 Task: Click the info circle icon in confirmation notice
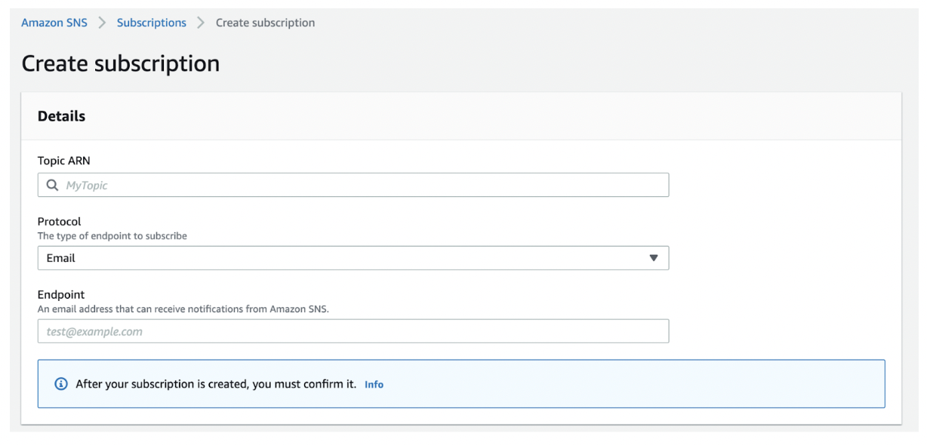coord(61,384)
